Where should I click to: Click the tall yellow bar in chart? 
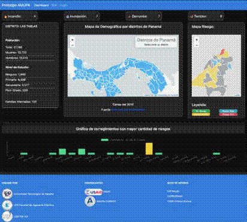pos(149,149)
